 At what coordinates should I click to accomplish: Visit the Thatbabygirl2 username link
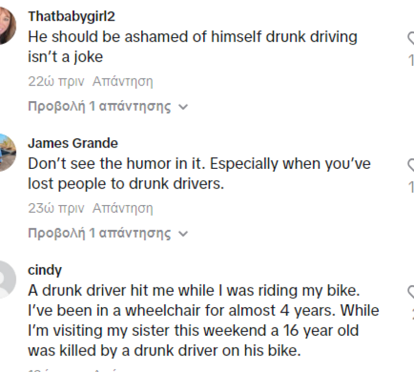point(72,16)
